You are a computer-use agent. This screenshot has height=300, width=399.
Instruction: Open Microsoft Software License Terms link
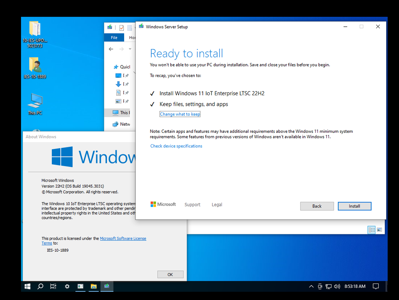coord(123,238)
